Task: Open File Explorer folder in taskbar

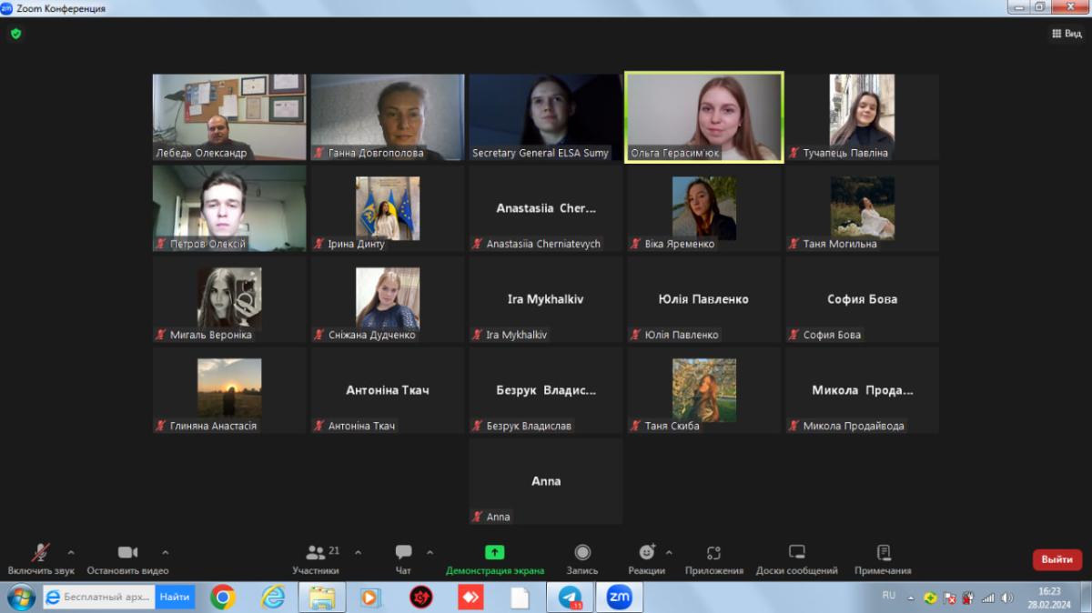Action: [x=322, y=598]
